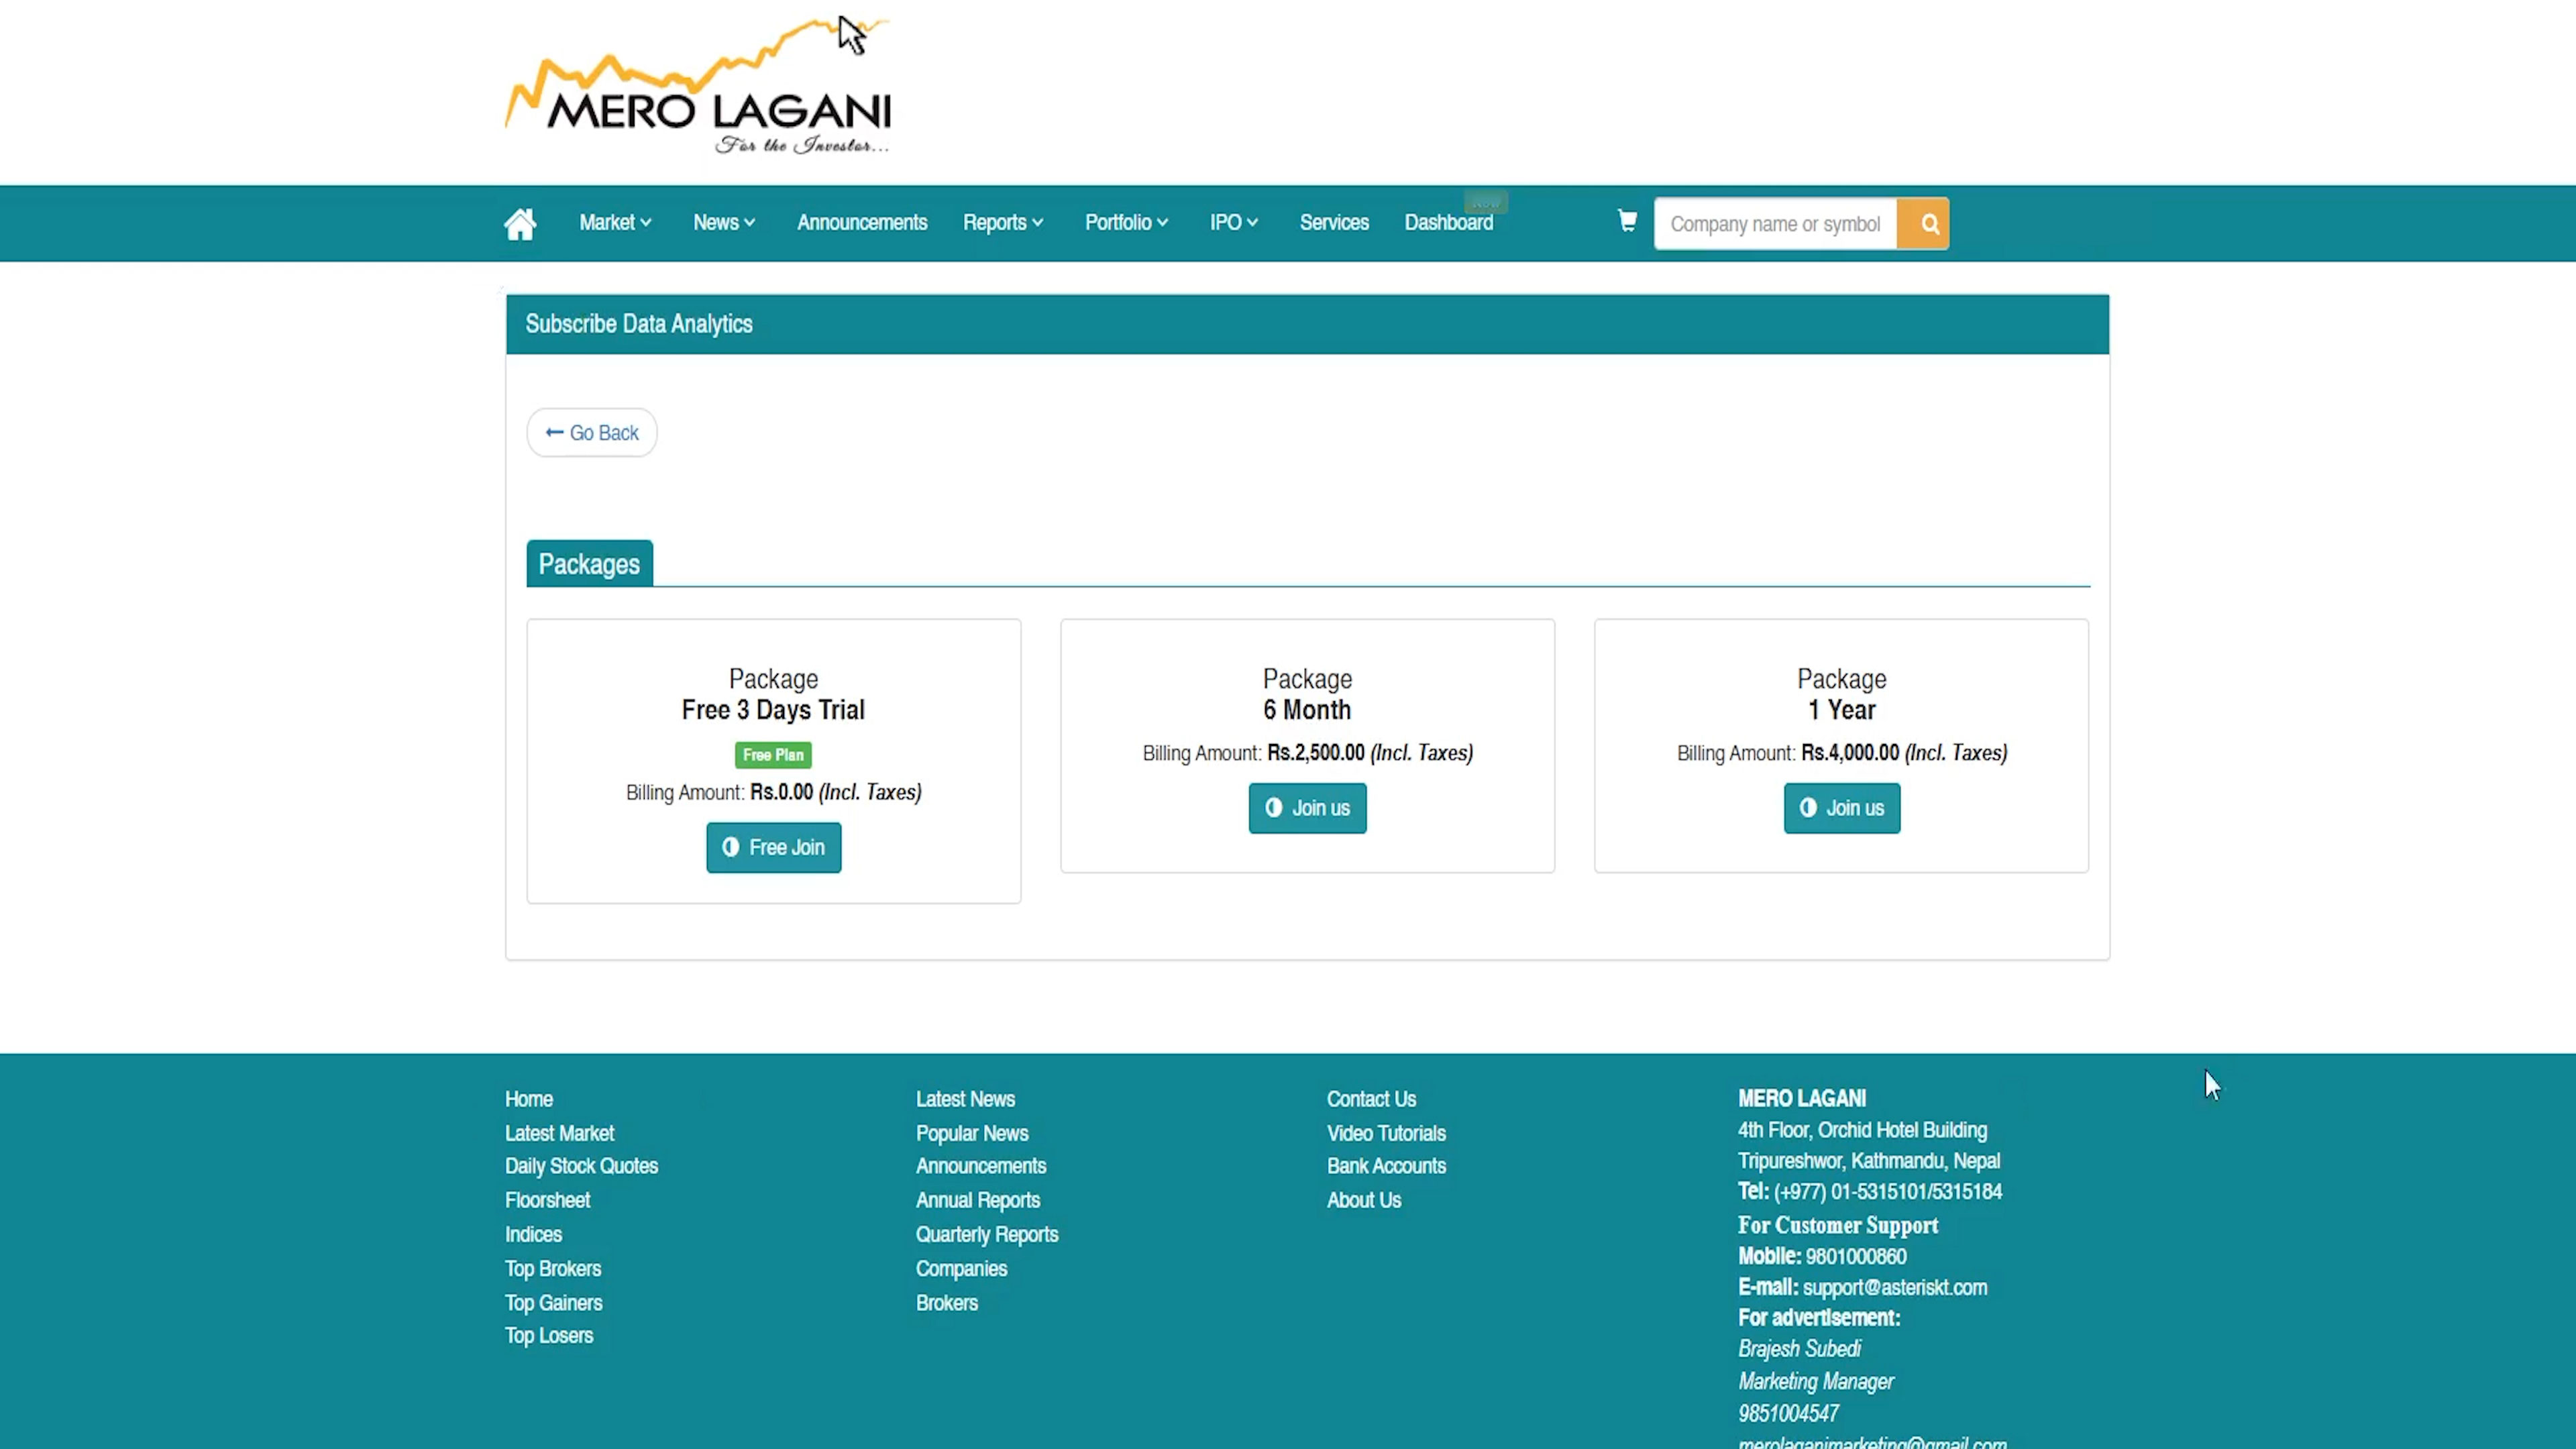
Task: Open the Dashboard menu item
Action: tap(1448, 223)
